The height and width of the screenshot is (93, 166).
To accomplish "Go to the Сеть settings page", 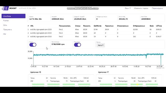I will coord(5,25).
